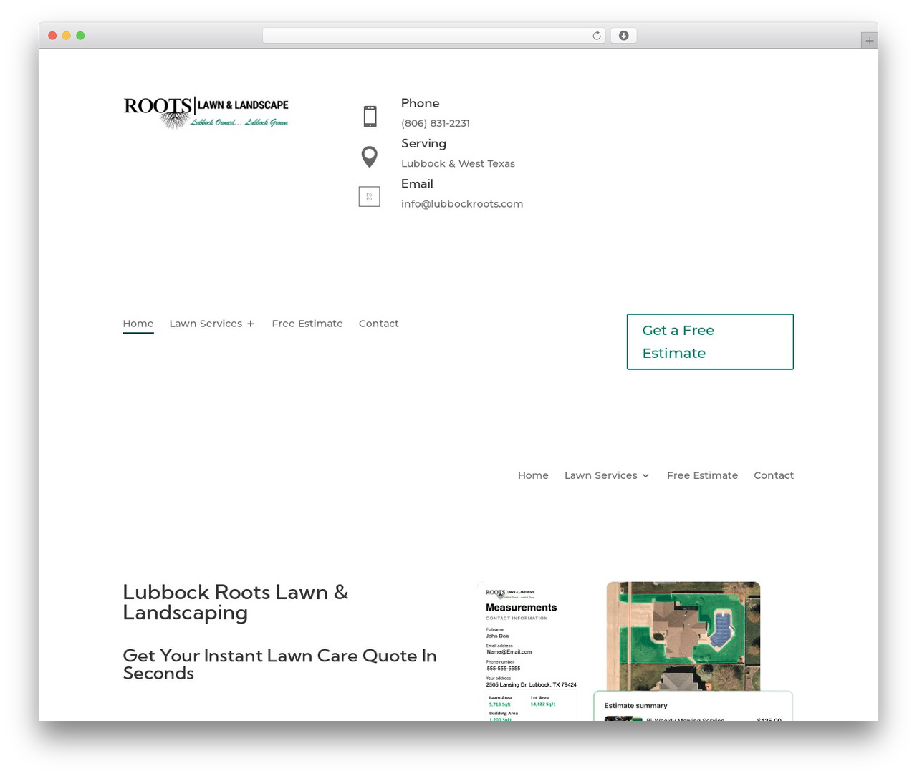Click info@lubbockroots.com email address
The width and height of the screenshot is (917, 776).
click(x=462, y=204)
